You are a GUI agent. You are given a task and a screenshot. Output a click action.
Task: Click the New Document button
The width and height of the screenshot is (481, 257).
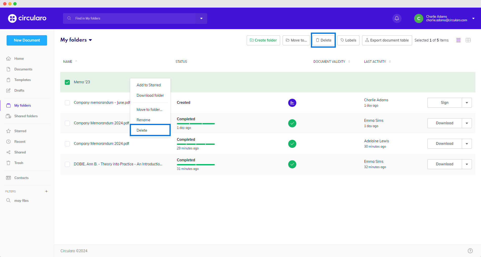point(27,40)
